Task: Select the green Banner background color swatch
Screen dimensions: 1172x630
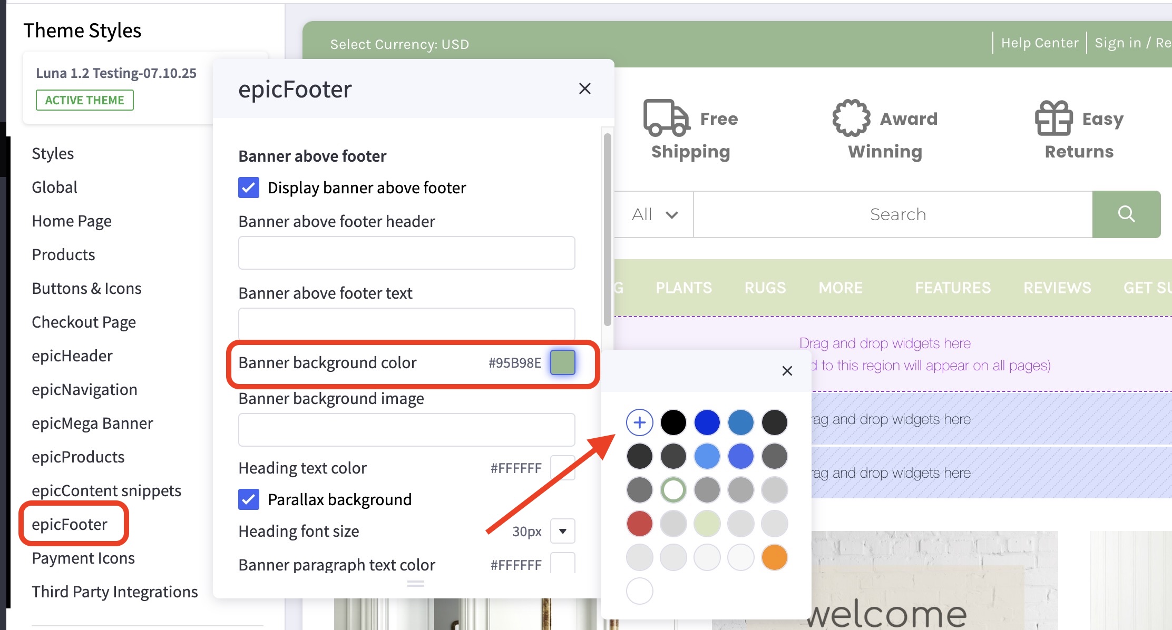Action: coord(561,362)
